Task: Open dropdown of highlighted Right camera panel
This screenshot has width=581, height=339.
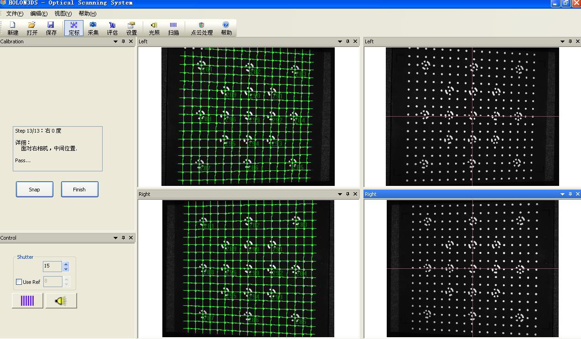Action: coord(562,194)
